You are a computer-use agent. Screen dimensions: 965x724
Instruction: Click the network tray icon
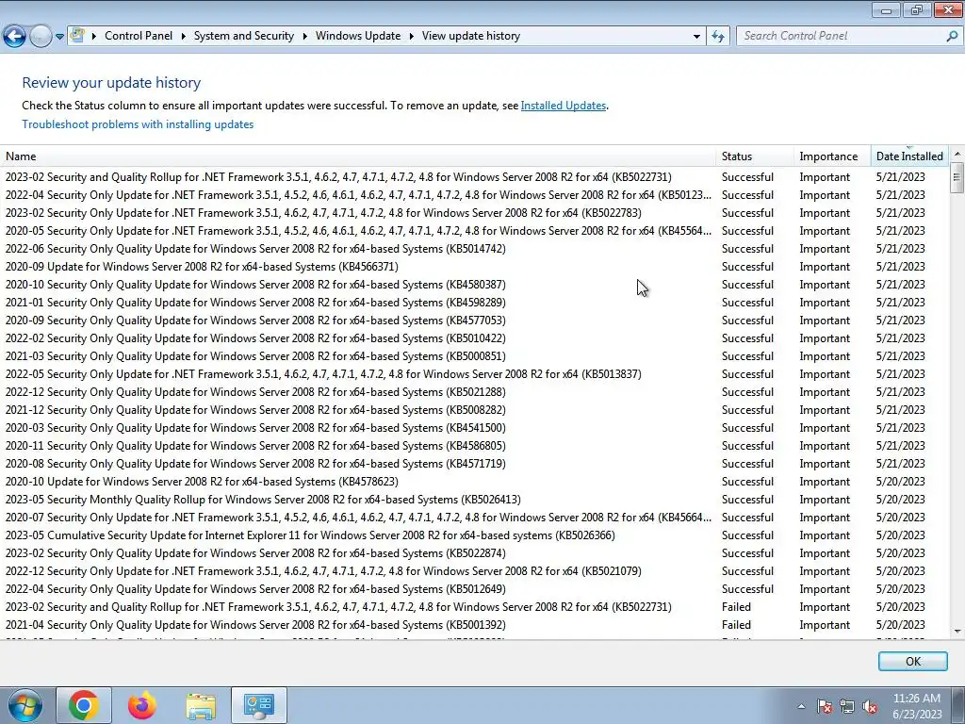click(847, 706)
